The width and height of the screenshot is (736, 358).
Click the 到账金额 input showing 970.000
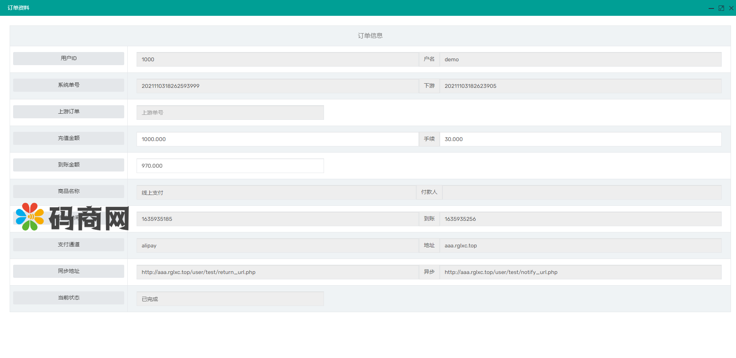tap(230, 166)
